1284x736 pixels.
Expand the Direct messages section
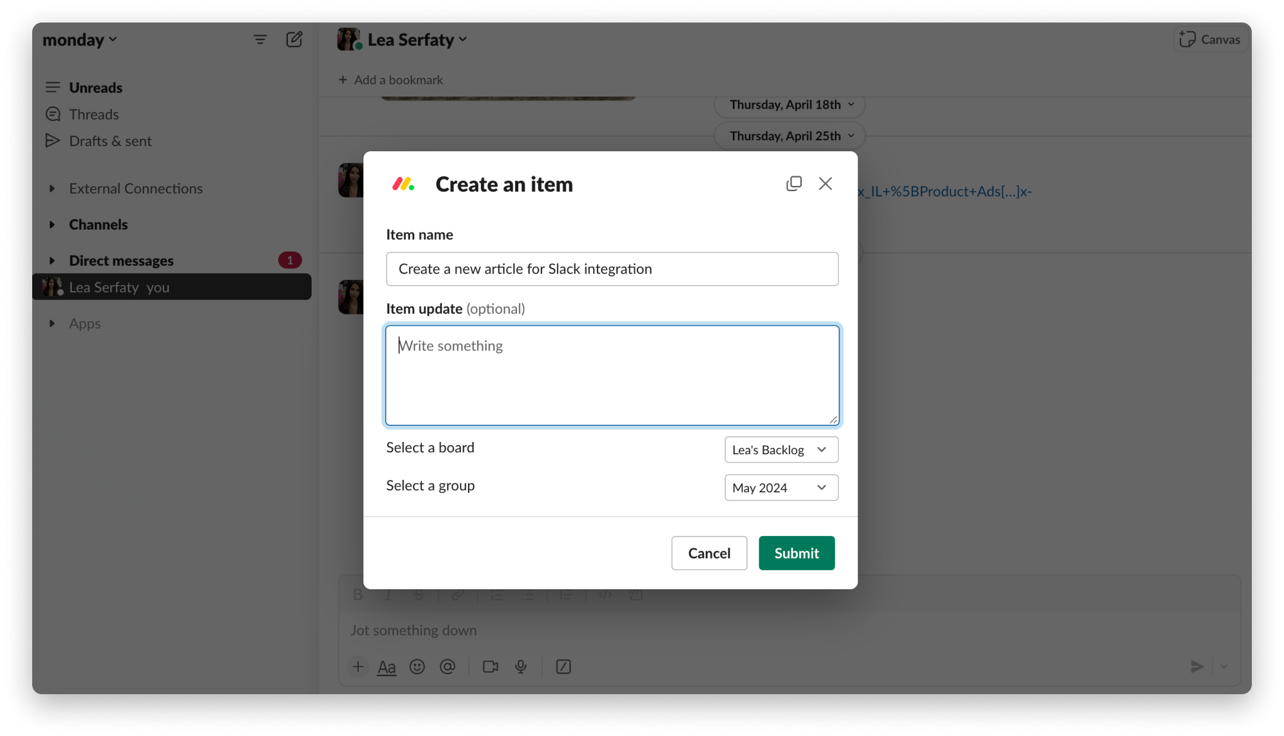click(x=52, y=261)
